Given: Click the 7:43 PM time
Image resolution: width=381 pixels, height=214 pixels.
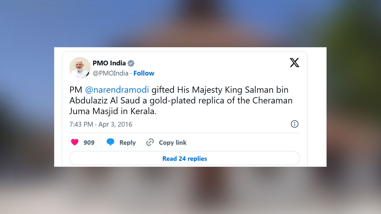Looking at the screenshot, I should point(81,124).
